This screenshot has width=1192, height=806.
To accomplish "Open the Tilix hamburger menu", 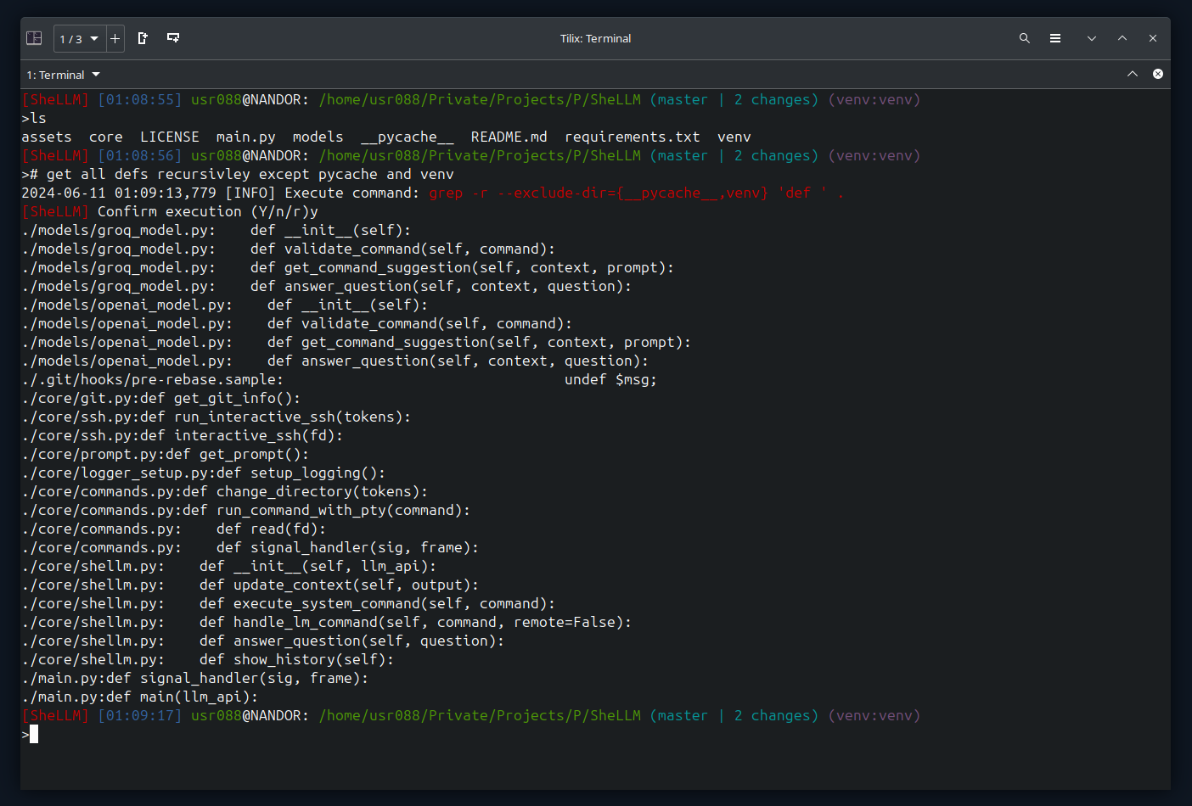I will [x=1055, y=38].
